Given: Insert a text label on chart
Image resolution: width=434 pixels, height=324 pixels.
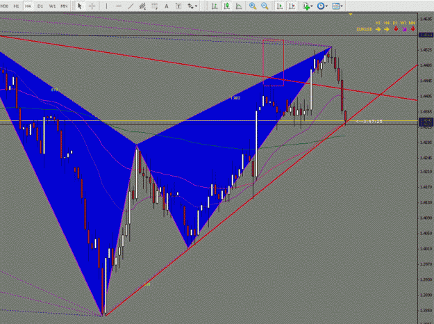Looking at the screenshot, I should (x=178, y=6).
